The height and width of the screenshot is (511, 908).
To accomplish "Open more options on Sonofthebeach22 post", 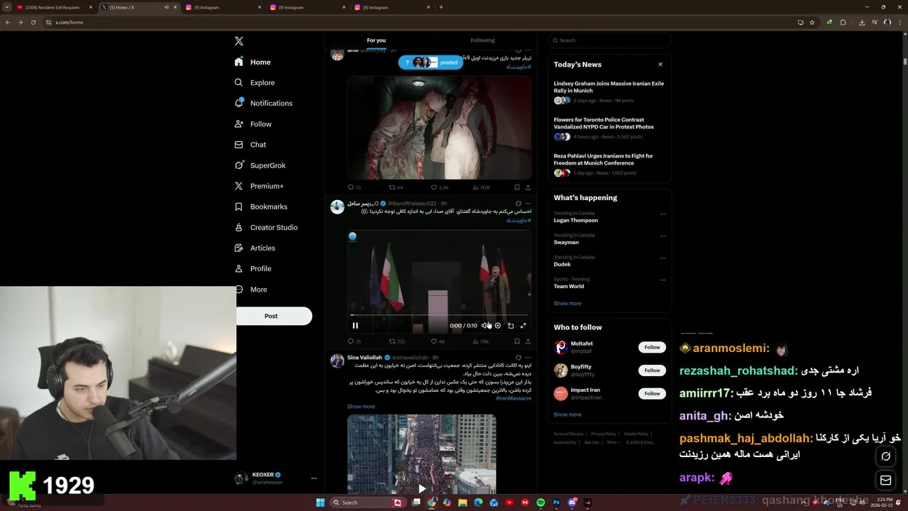I will coord(528,204).
